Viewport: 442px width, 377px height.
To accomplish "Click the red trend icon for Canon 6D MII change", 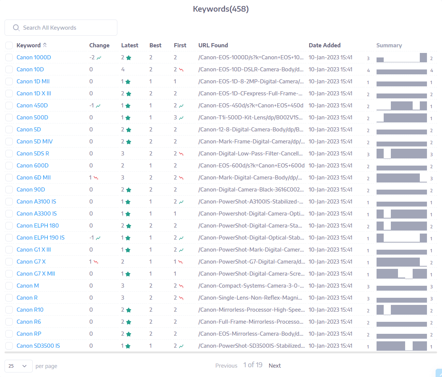I will [96, 178].
